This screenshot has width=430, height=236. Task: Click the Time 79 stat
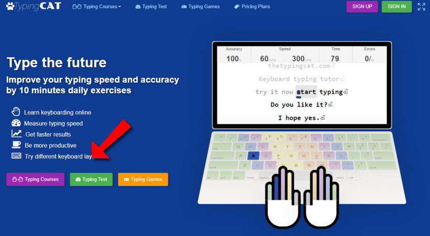[x=336, y=55]
